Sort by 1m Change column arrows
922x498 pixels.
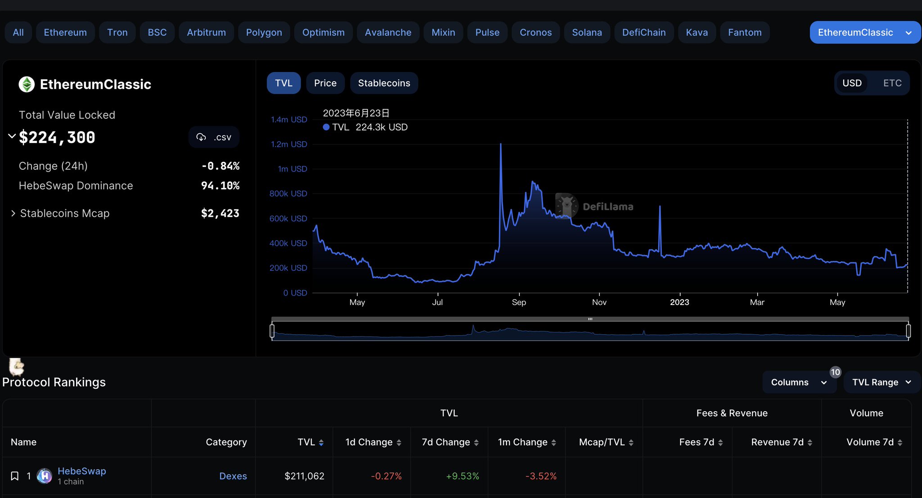[554, 443]
